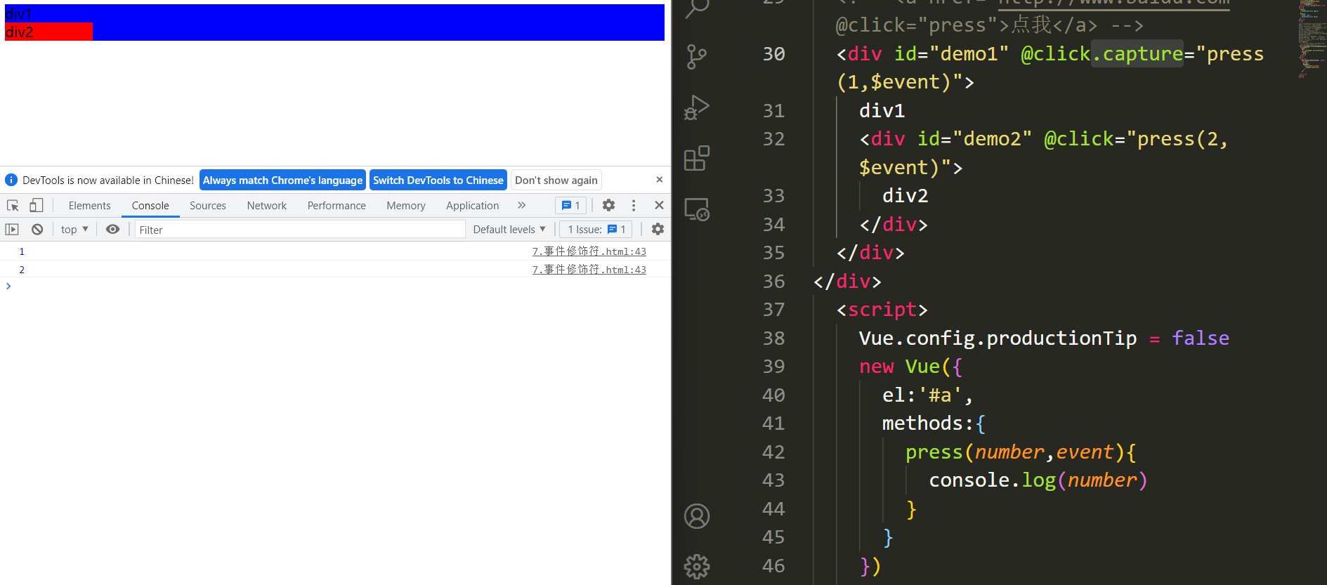Image resolution: width=1327 pixels, height=585 pixels.
Task: Click the methods:{ text on line 41
Action: [x=934, y=423]
